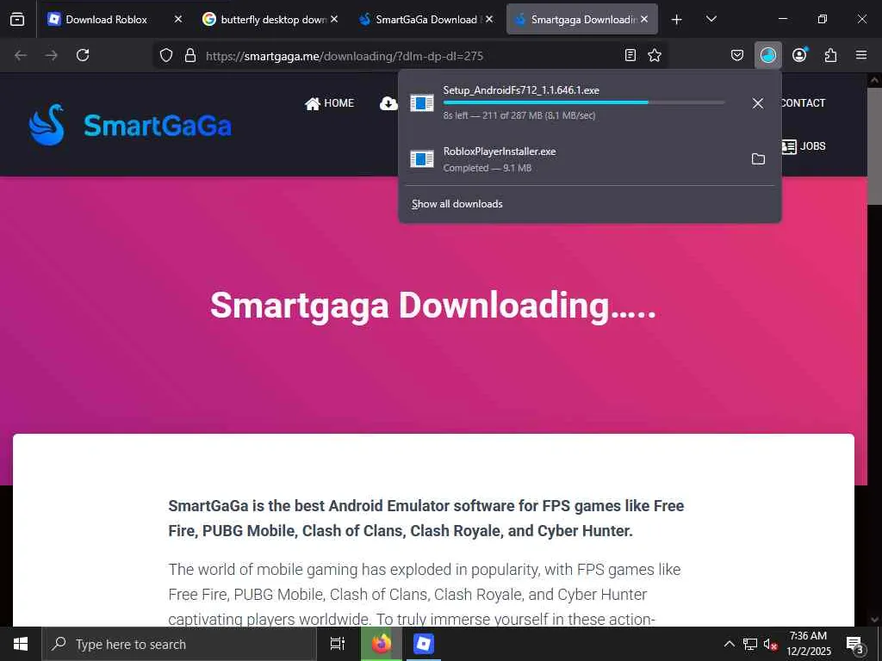The height and width of the screenshot is (661, 882).
Task: Open Task View on taskbar
Action: point(338,644)
